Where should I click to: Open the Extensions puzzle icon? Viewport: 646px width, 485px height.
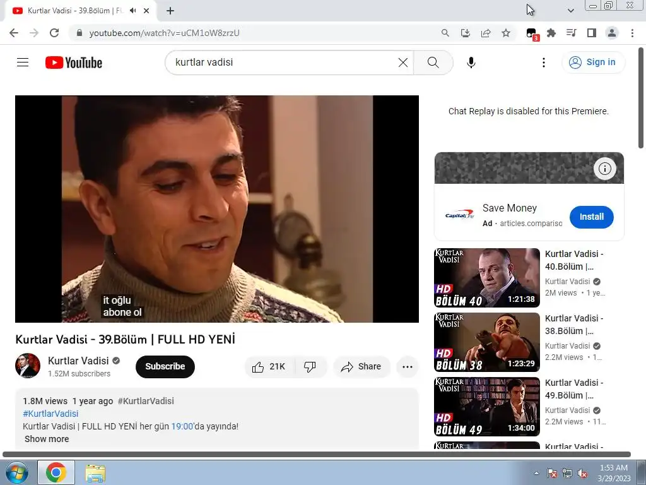coord(551,33)
